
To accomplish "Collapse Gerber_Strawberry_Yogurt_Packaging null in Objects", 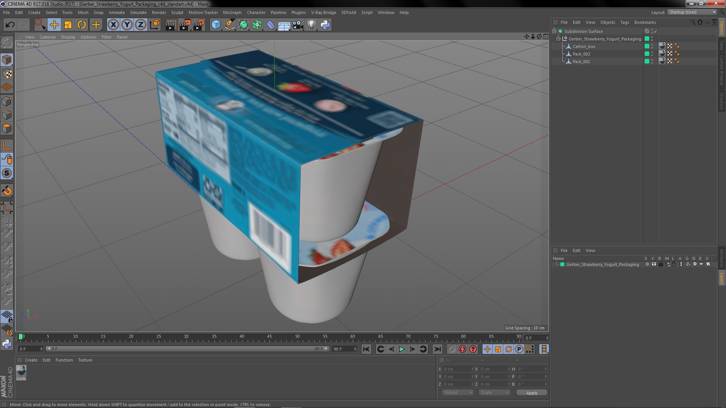I will point(558,39).
